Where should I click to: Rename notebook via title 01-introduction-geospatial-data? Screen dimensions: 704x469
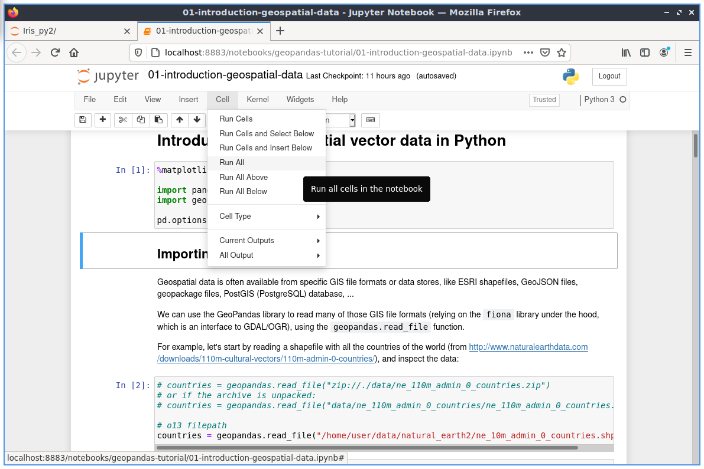coord(225,75)
